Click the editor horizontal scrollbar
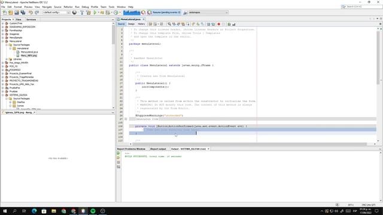This screenshot has height=215, width=383. [x=249, y=144]
